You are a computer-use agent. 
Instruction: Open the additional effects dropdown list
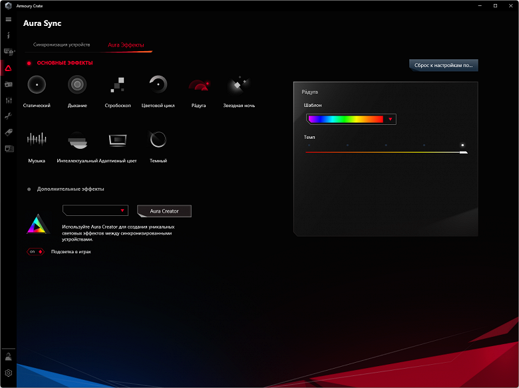coord(95,211)
